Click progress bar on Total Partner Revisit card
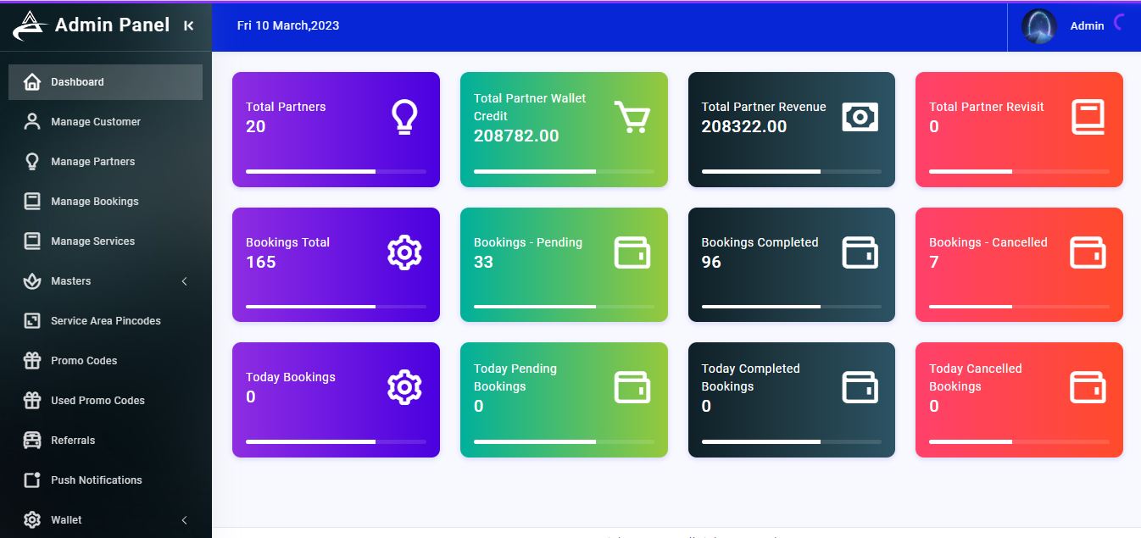The height and width of the screenshot is (538, 1141). pos(1019,171)
